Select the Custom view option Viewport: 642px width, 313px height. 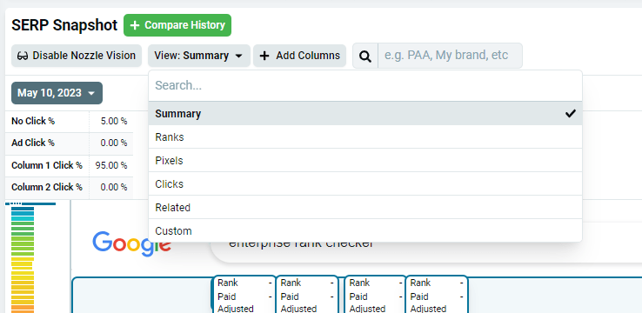(x=365, y=230)
